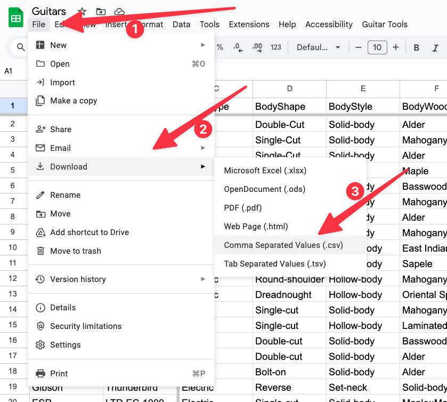Open the Extensions menu
This screenshot has height=402, width=447.
pyautogui.click(x=249, y=24)
